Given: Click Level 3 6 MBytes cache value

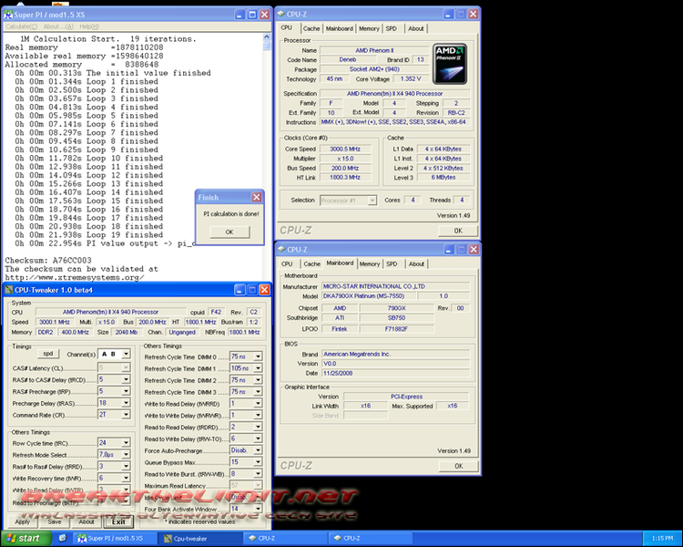Looking at the screenshot, I should point(443,178).
